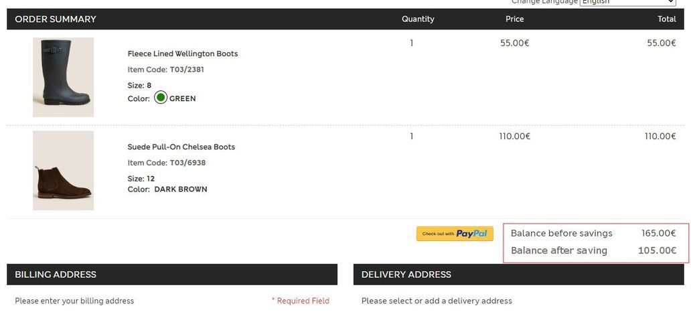
Task: Open the Chelsea Boots product image
Action: pyautogui.click(x=63, y=171)
